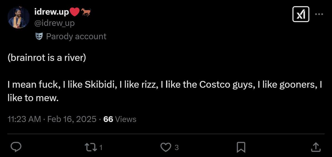Click the reply speech bubble icon

point(16,147)
